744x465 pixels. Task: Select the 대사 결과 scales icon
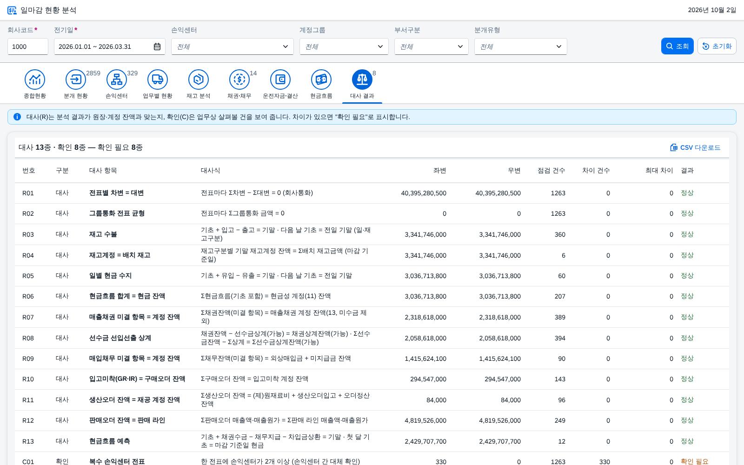tap(362, 80)
